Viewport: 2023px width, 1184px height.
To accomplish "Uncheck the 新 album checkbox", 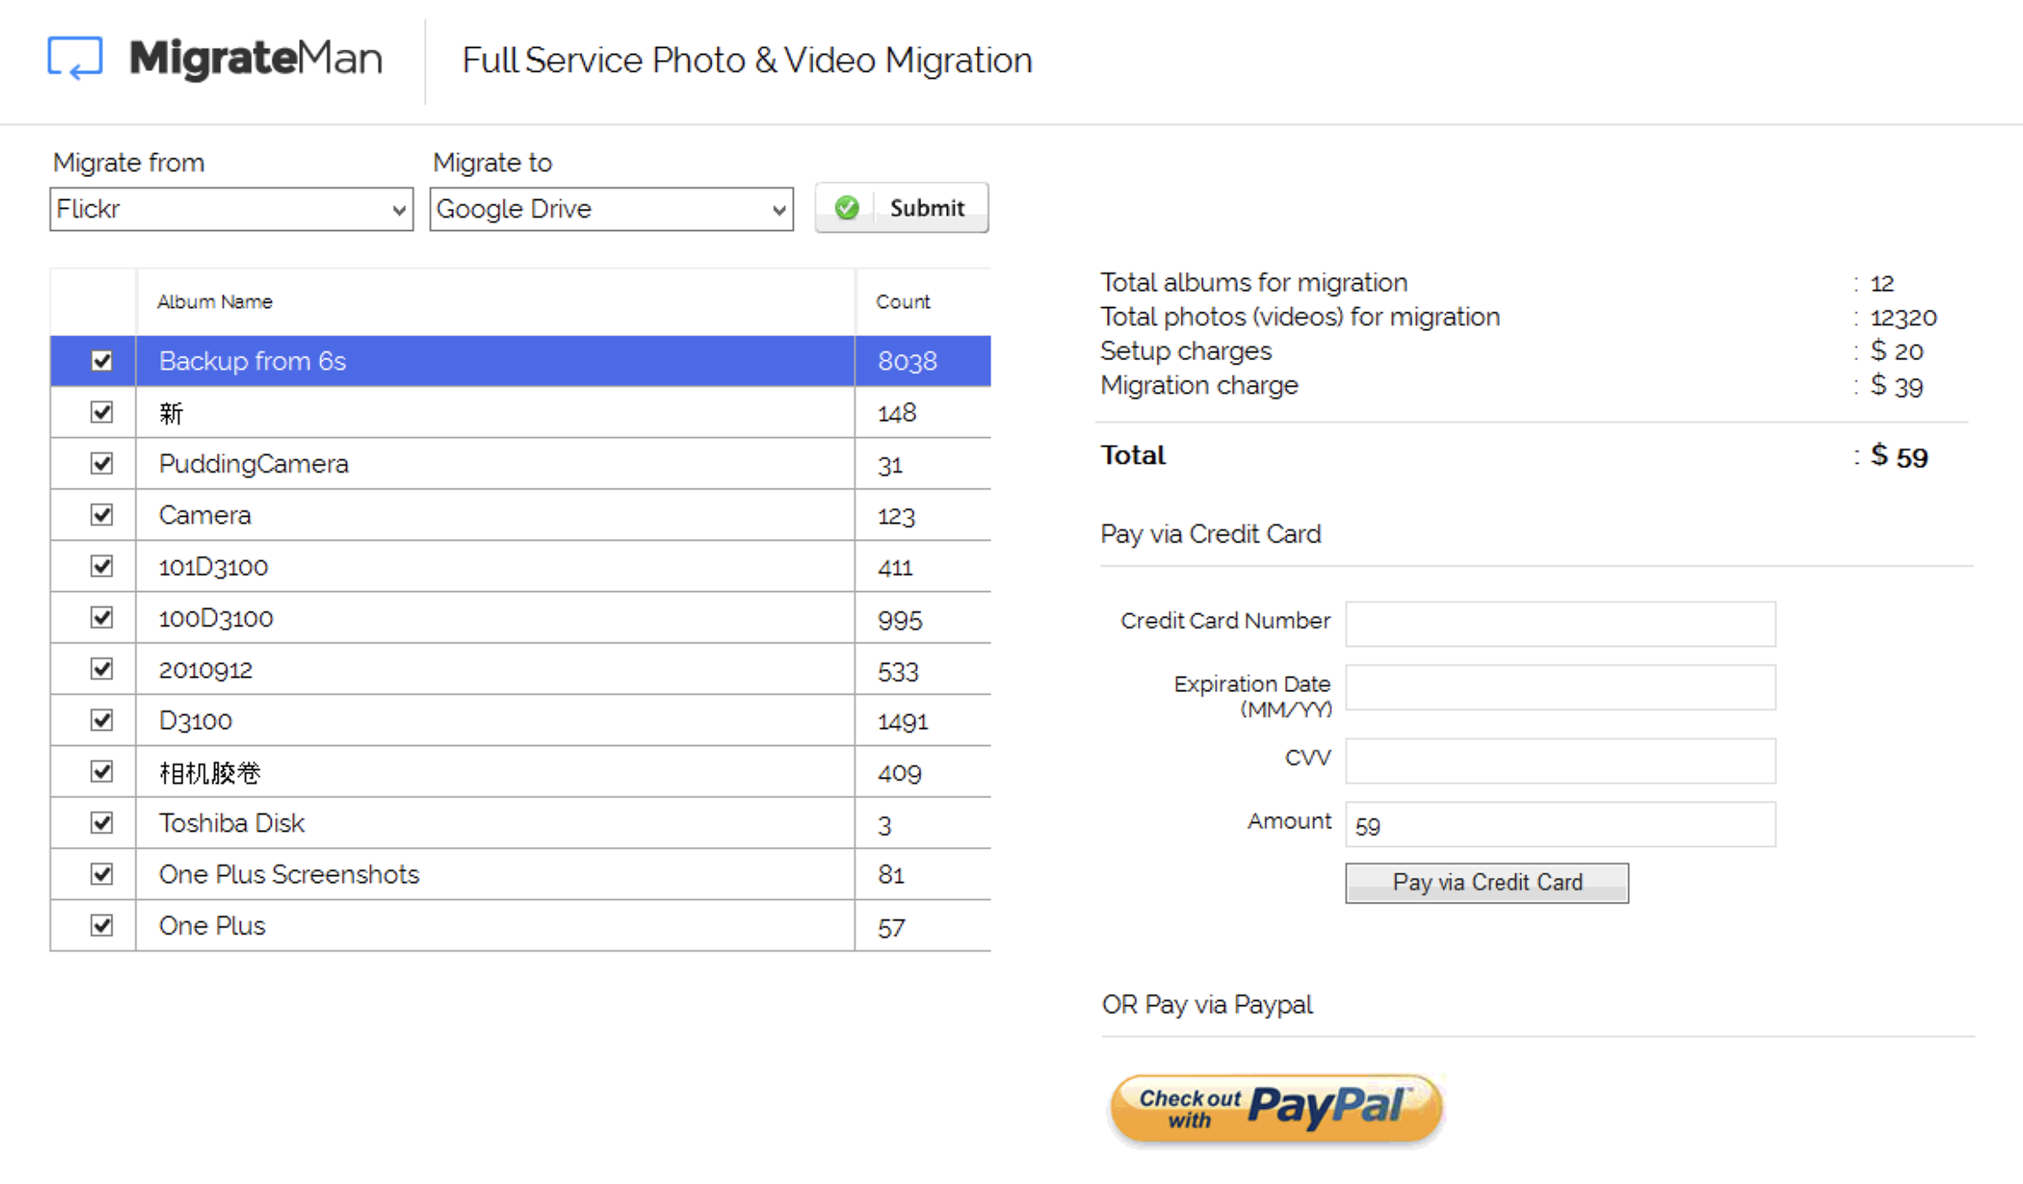I will (x=102, y=412).
